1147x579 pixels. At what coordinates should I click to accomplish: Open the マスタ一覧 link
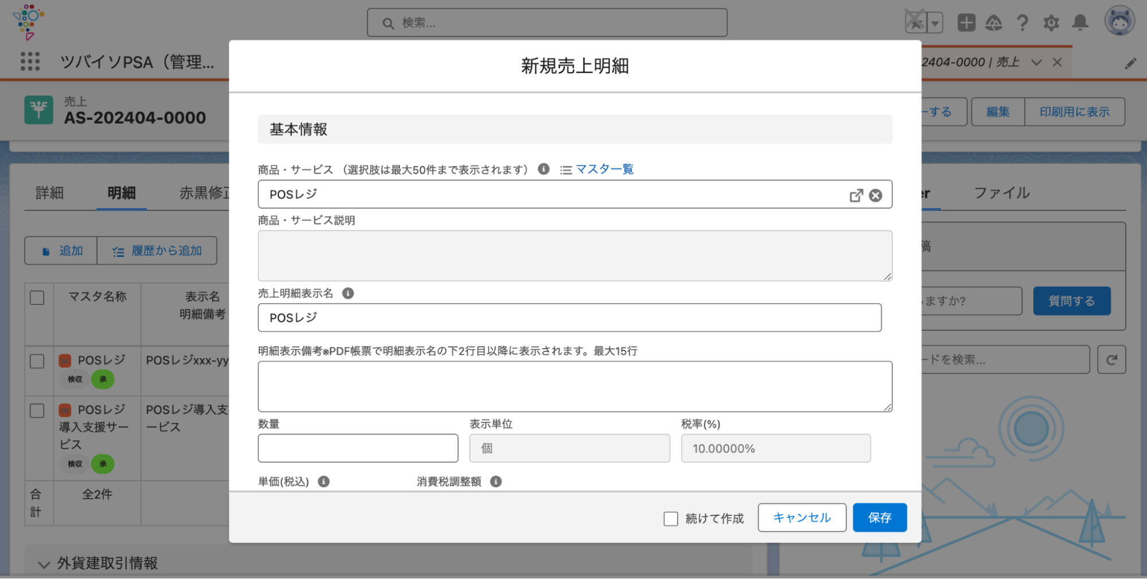604,169
